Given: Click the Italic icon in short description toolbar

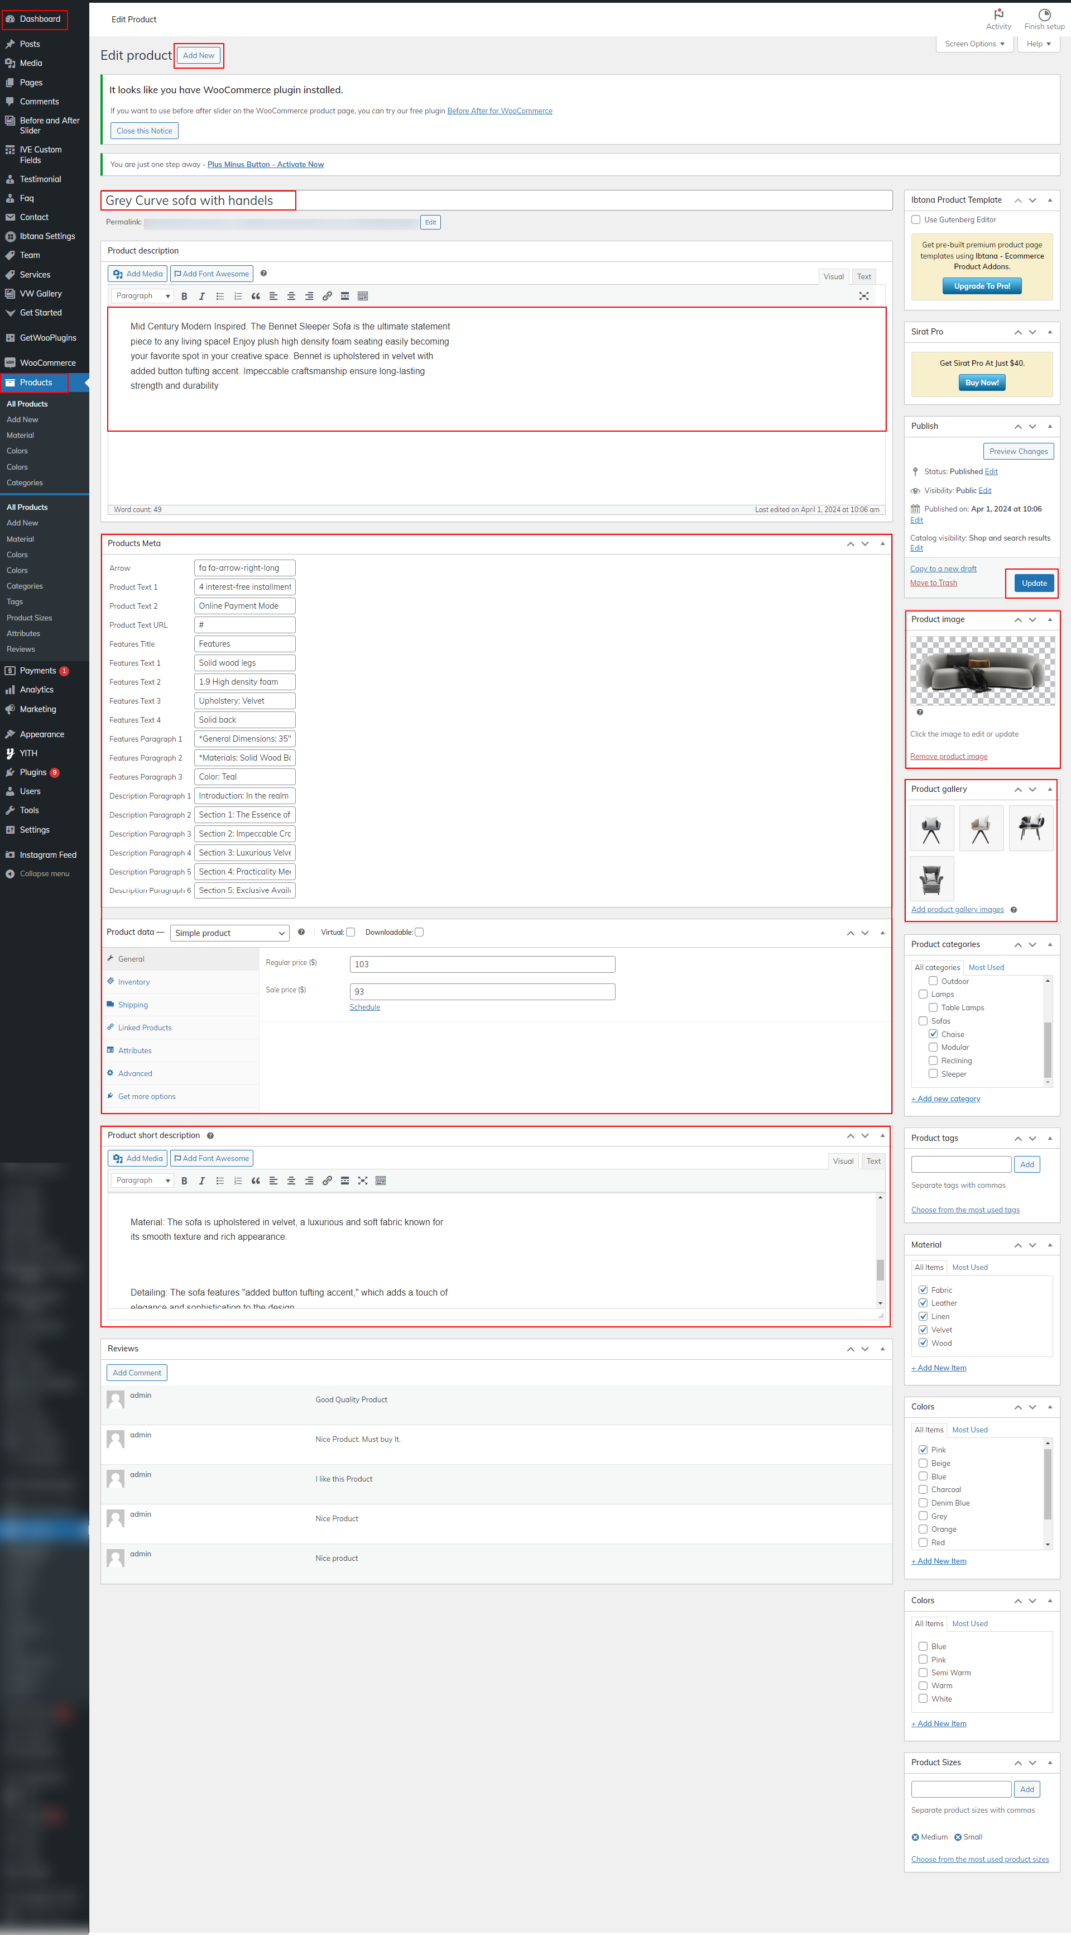Looking at the screenshot, I should pos(202,1180).
